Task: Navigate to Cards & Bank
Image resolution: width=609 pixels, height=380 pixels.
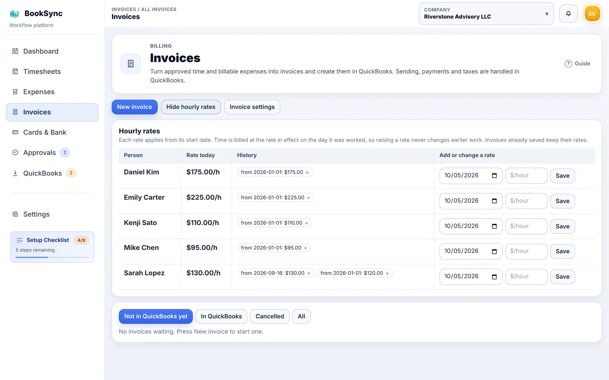Action: pyautogui.click(x=52, y=132)
